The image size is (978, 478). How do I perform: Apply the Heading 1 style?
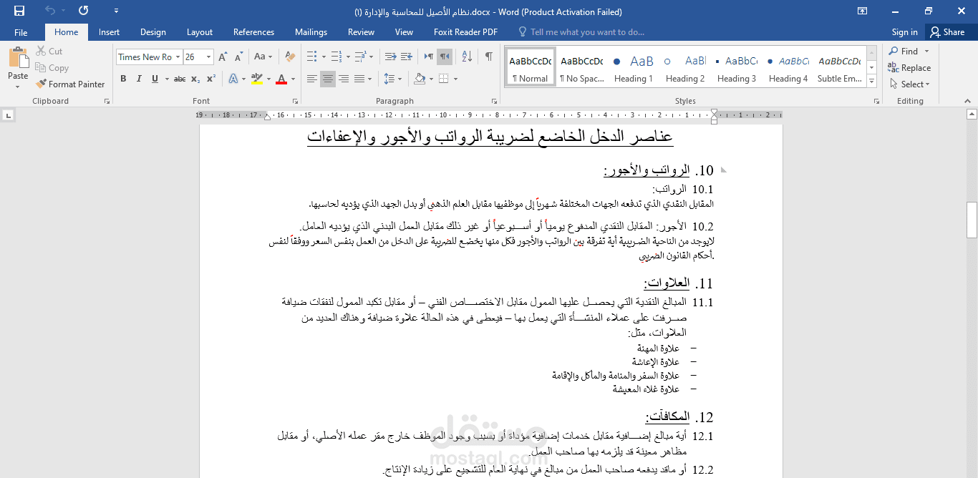tap(634, 67)
